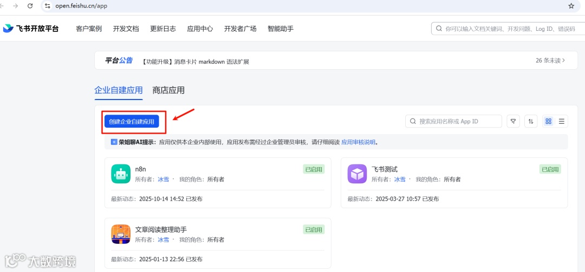Open the n8n app robot icon
Image resolution: width=585 pixels, height=272 pixels.
pyautogui.click(x=120, y=174)
